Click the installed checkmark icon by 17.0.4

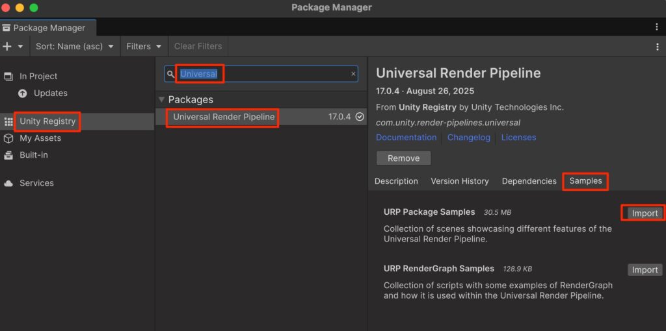360,117
